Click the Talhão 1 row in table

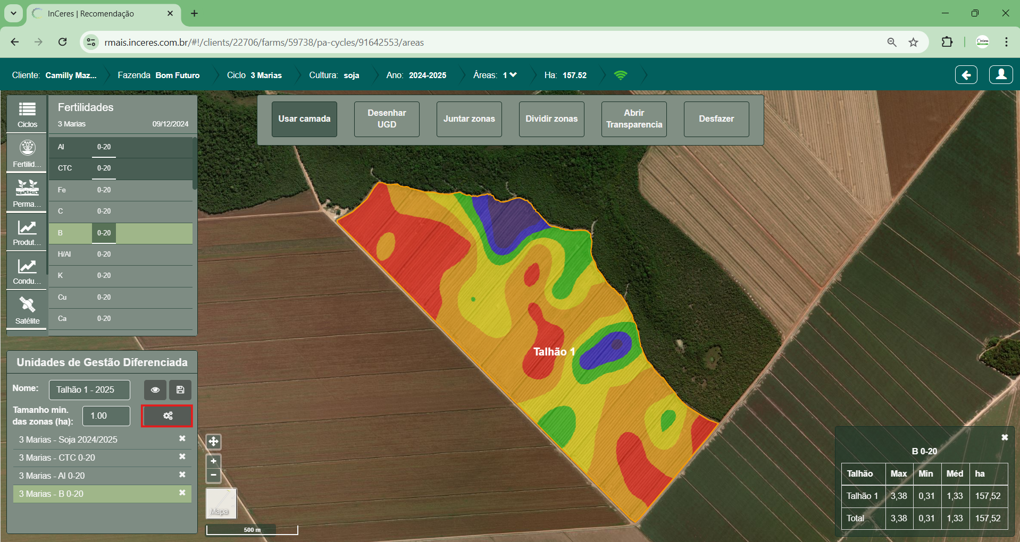coord(924,496)
